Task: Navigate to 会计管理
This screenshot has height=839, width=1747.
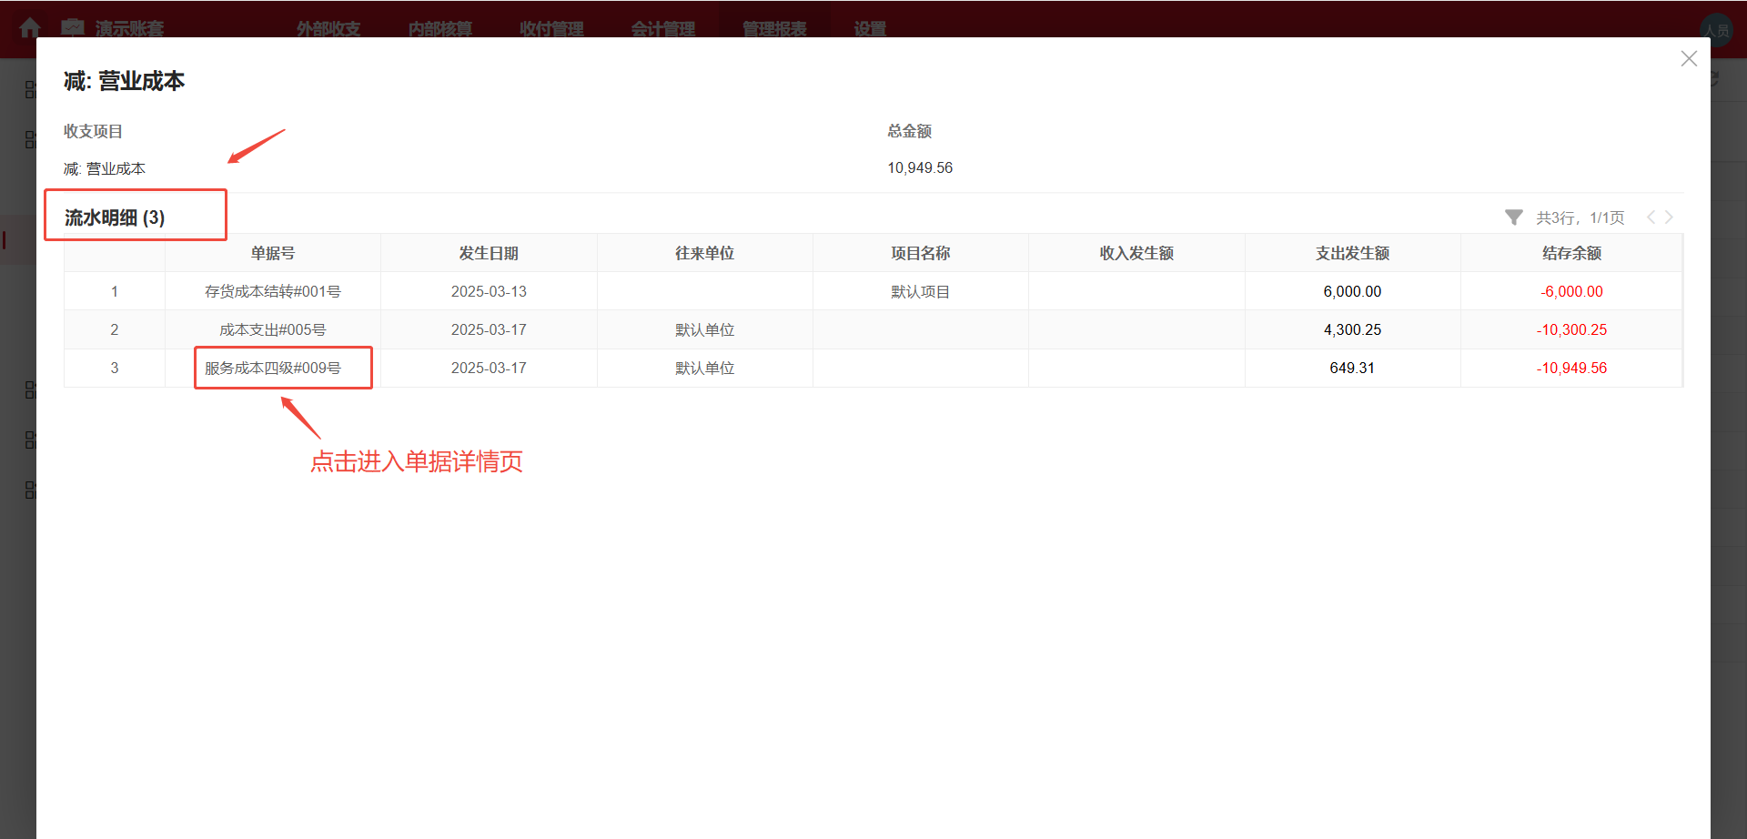Action: pyautogui.click(x=662, y=28)
